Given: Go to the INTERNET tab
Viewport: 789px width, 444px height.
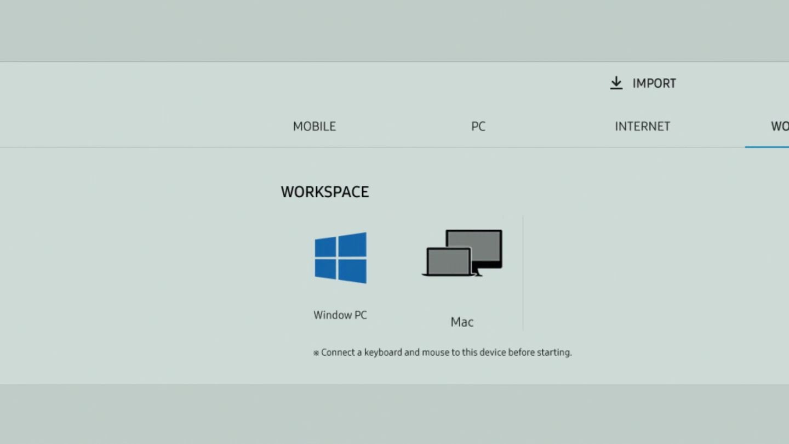Looking at the screenshot, I should (642, 126).
